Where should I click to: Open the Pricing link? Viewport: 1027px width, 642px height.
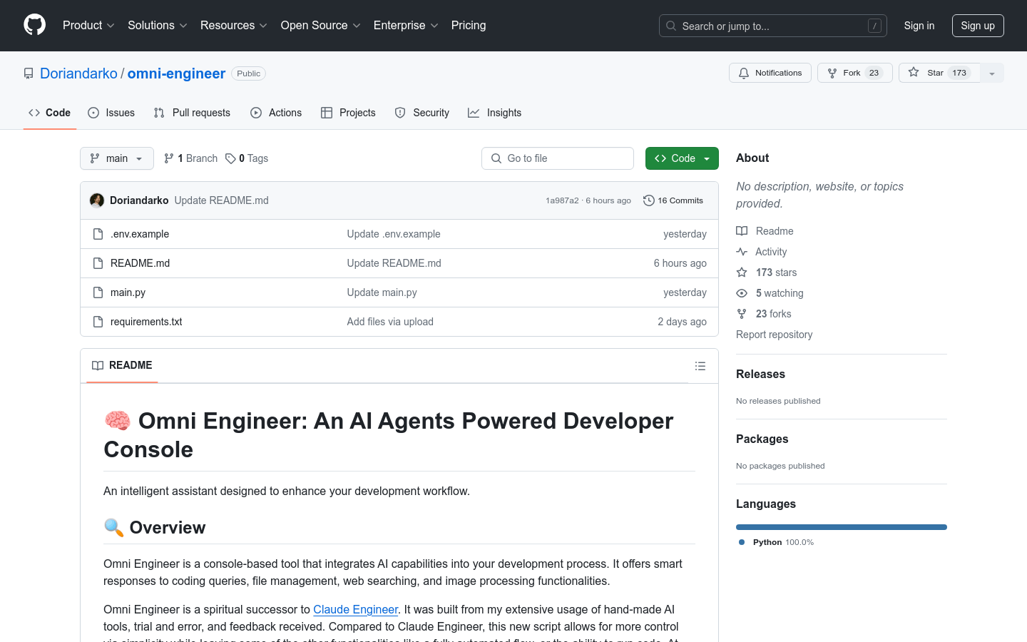point(469,25)
